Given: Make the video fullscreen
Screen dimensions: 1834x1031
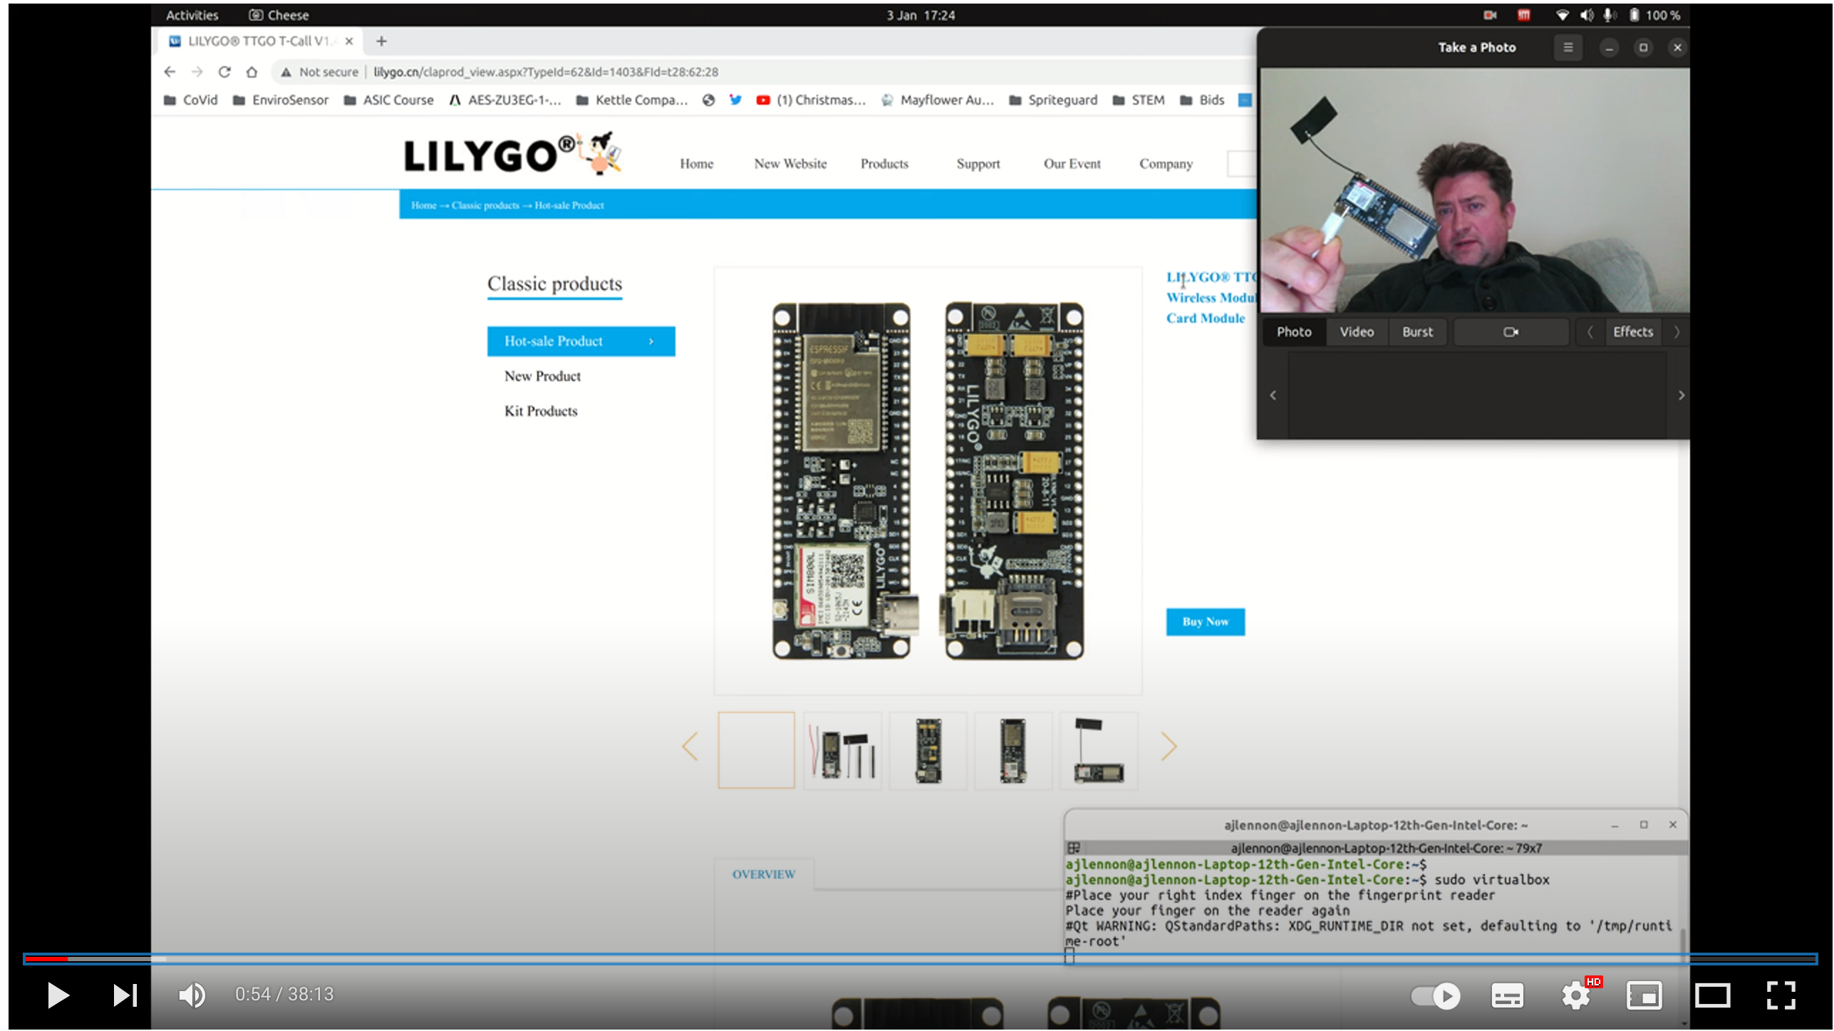Looking at the screenshot, I should pos(1783,995).
